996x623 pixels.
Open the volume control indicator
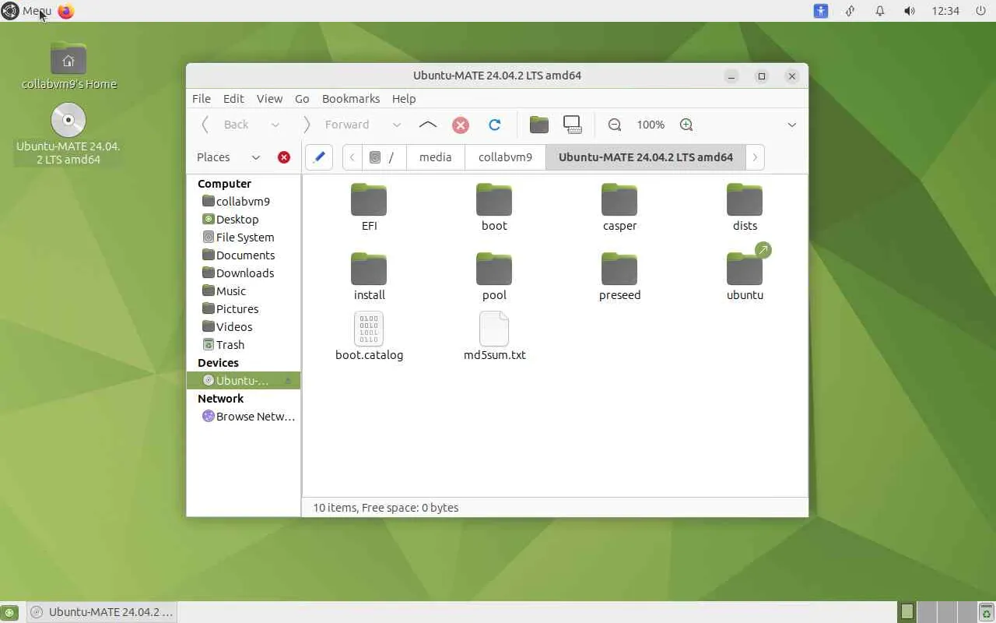click(909, 11)
